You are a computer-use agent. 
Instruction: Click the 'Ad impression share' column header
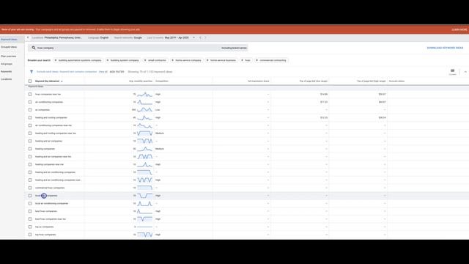[x=259, y=81]
